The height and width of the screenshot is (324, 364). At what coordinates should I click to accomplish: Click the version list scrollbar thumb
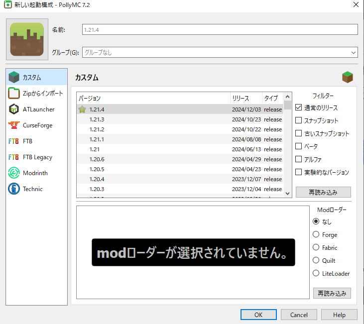click(287, 105)
